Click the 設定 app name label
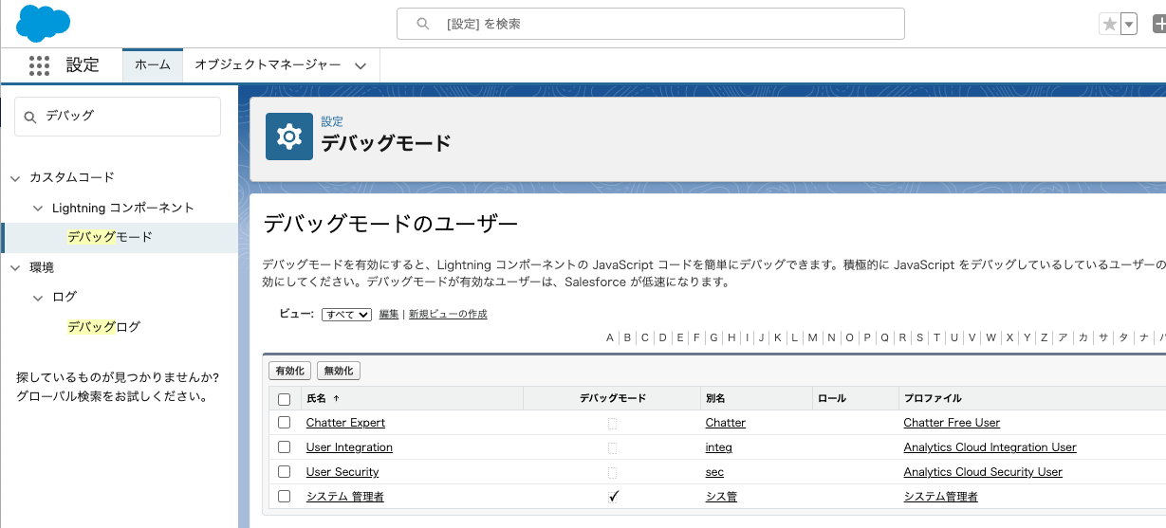Viewport: 1166px width, 528px height. click(x=83, y=65)
